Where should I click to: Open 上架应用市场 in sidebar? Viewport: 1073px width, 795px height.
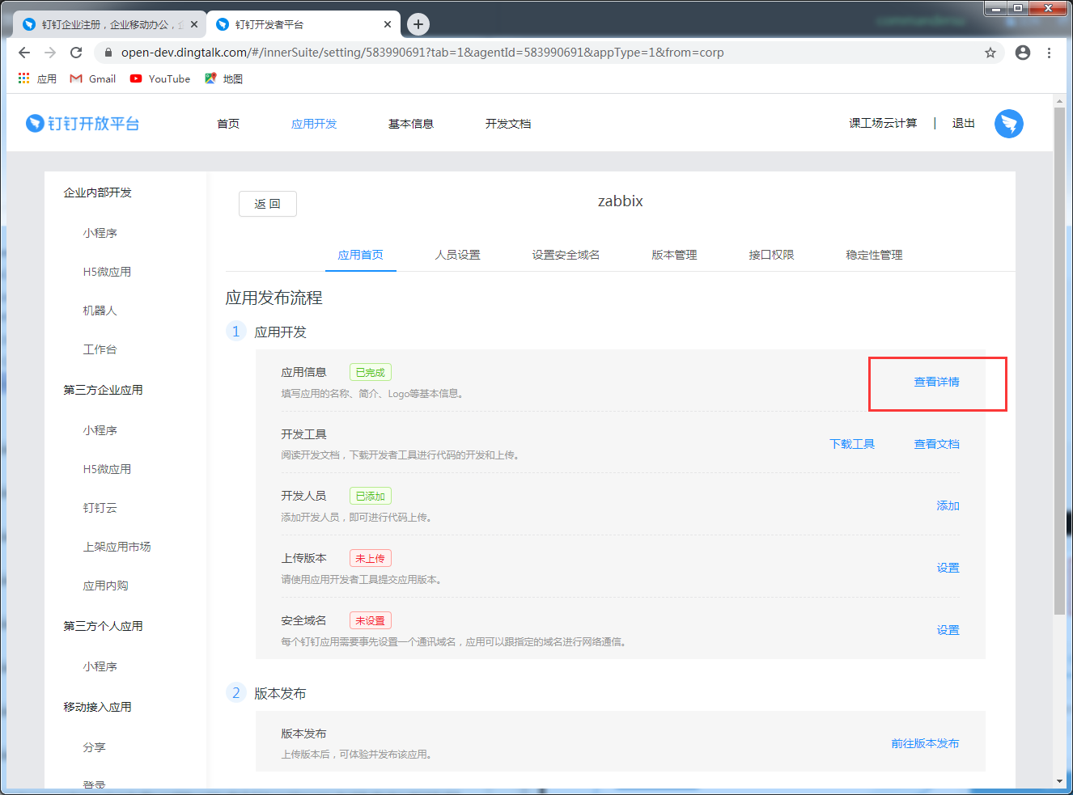click(x=117, y=547)
